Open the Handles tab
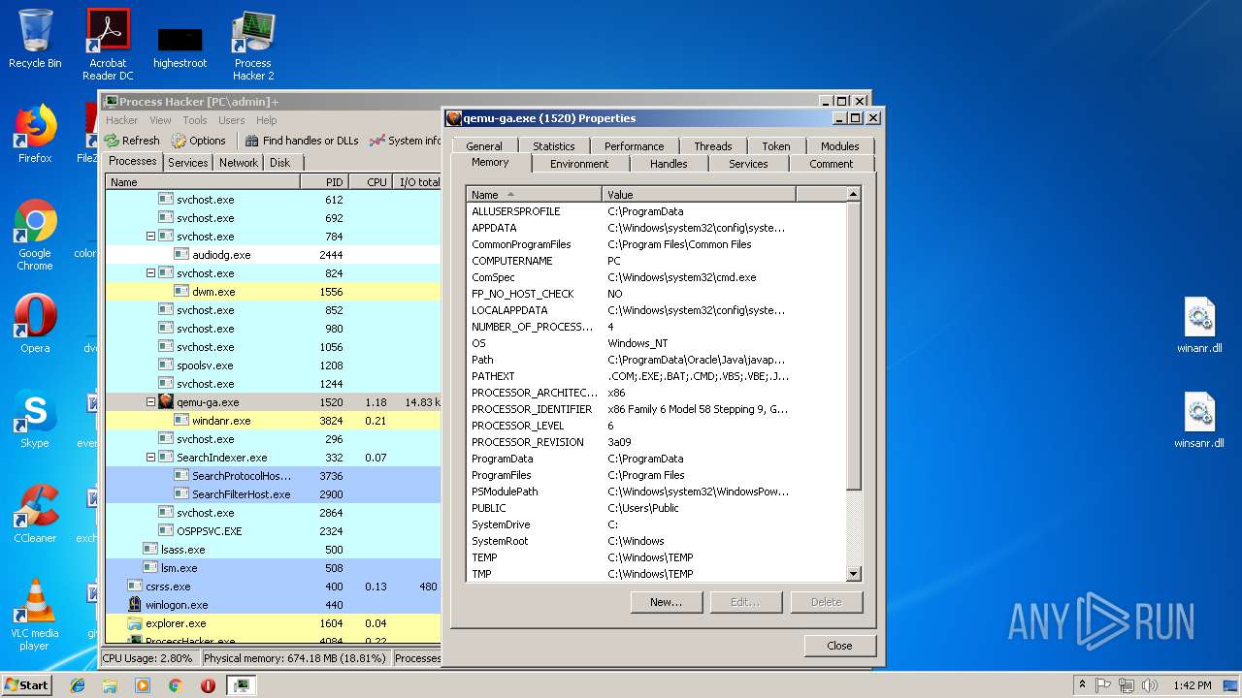The height and width of the screenshot is (698, 1242). [669, 164]
